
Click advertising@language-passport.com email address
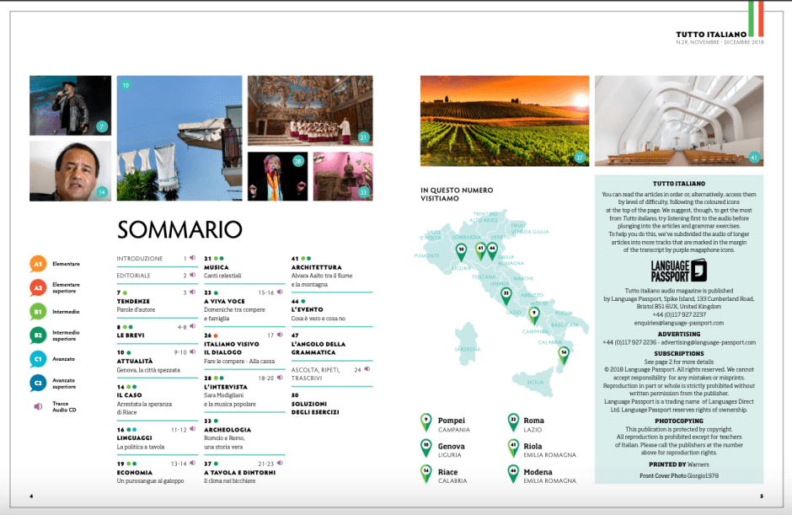point(706,343)
